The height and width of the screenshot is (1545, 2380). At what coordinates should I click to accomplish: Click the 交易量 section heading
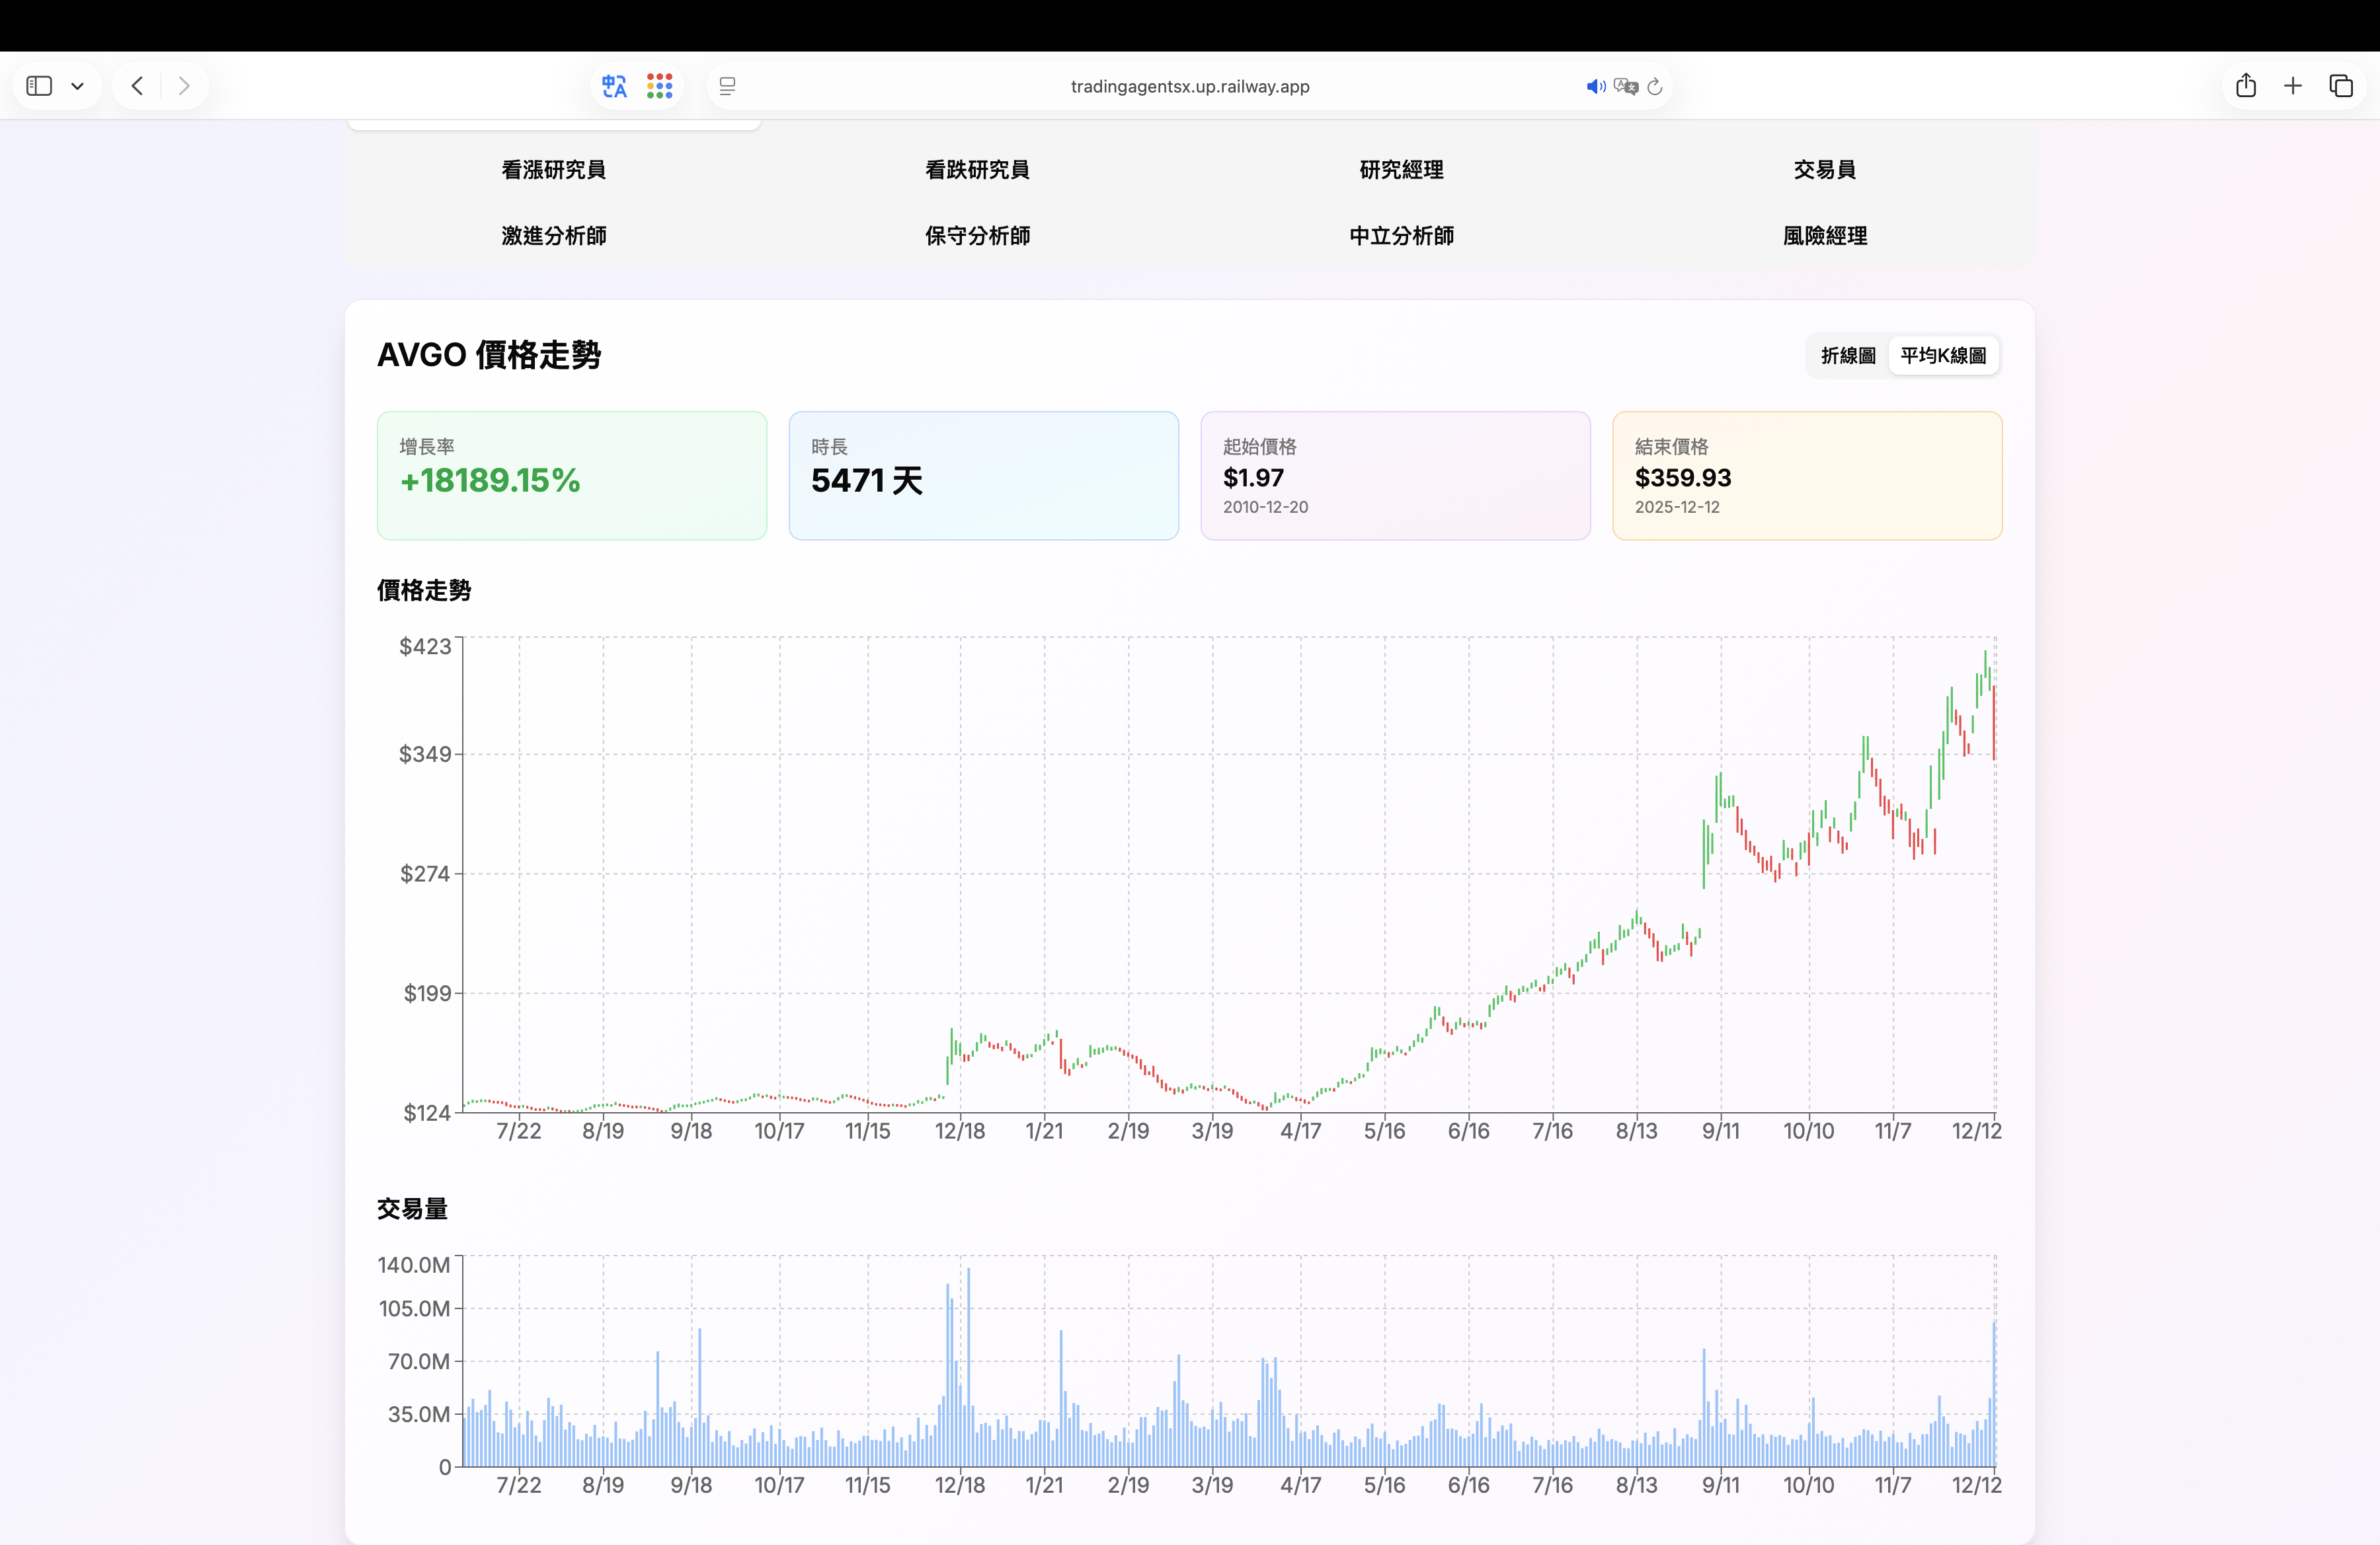coord(412,1209)
